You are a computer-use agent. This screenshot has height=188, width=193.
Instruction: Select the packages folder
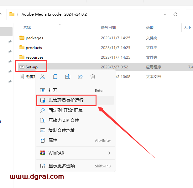(x=34, y=38)
